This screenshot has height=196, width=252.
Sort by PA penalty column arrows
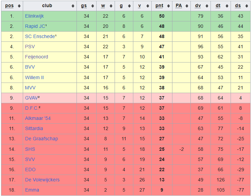[x=187, y=6]
